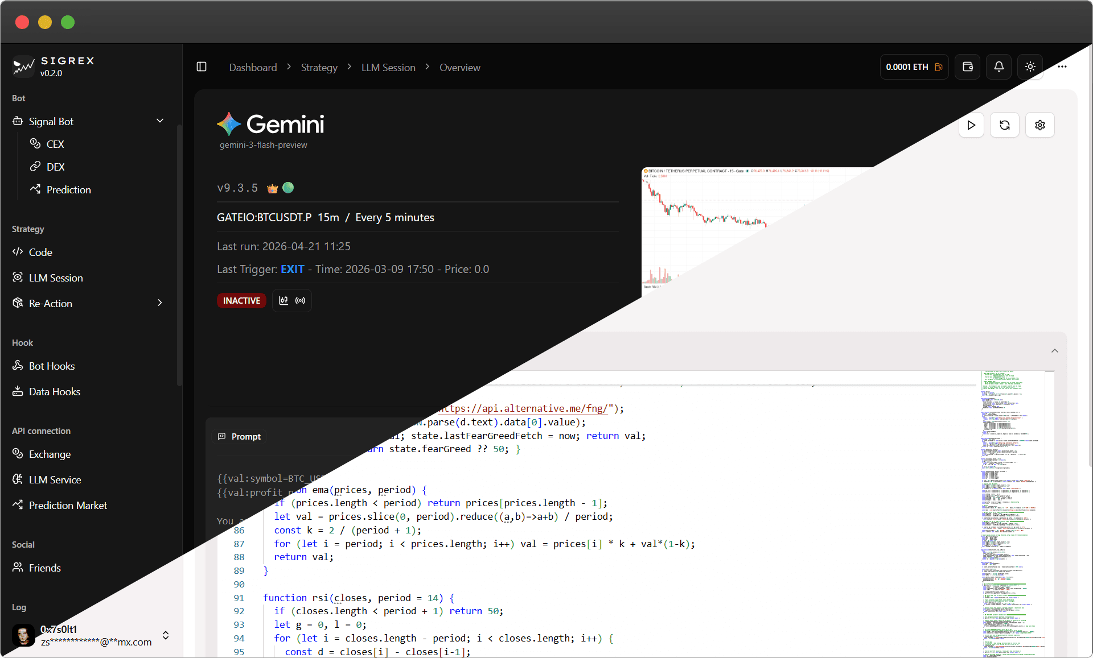Switch theme with the sun icon
This screenshot has width=1093, height=658.
pyautogui.click(x=1030, y=67)
